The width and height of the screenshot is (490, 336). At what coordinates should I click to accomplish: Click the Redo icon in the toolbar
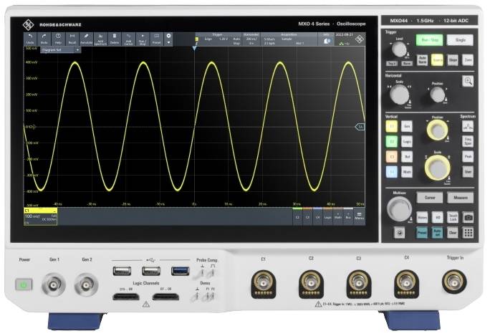[x=44, y=37]
